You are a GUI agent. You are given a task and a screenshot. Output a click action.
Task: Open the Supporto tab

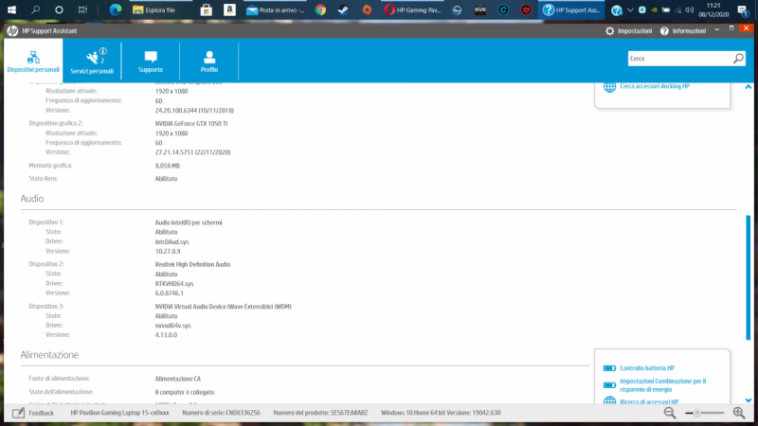[x=151, y=62]
